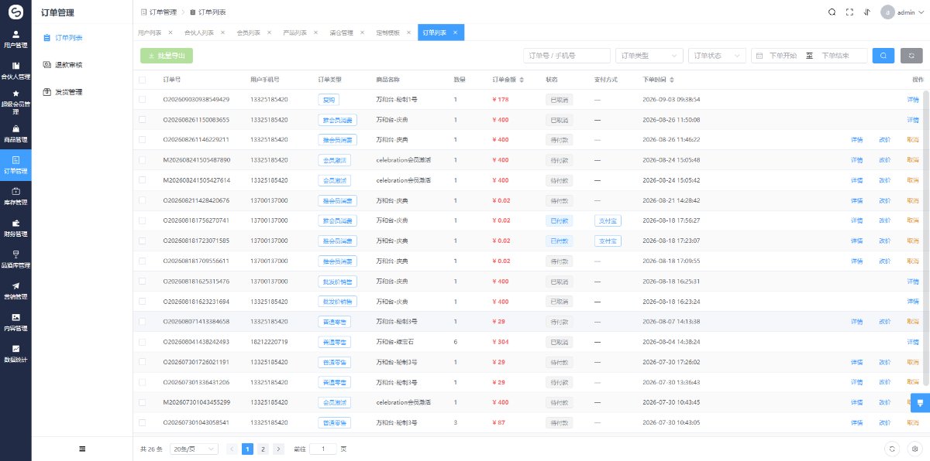Click the 前往 page number input
Image resolution: width=930 pixels, height=461 pixels.
(323, 449)
